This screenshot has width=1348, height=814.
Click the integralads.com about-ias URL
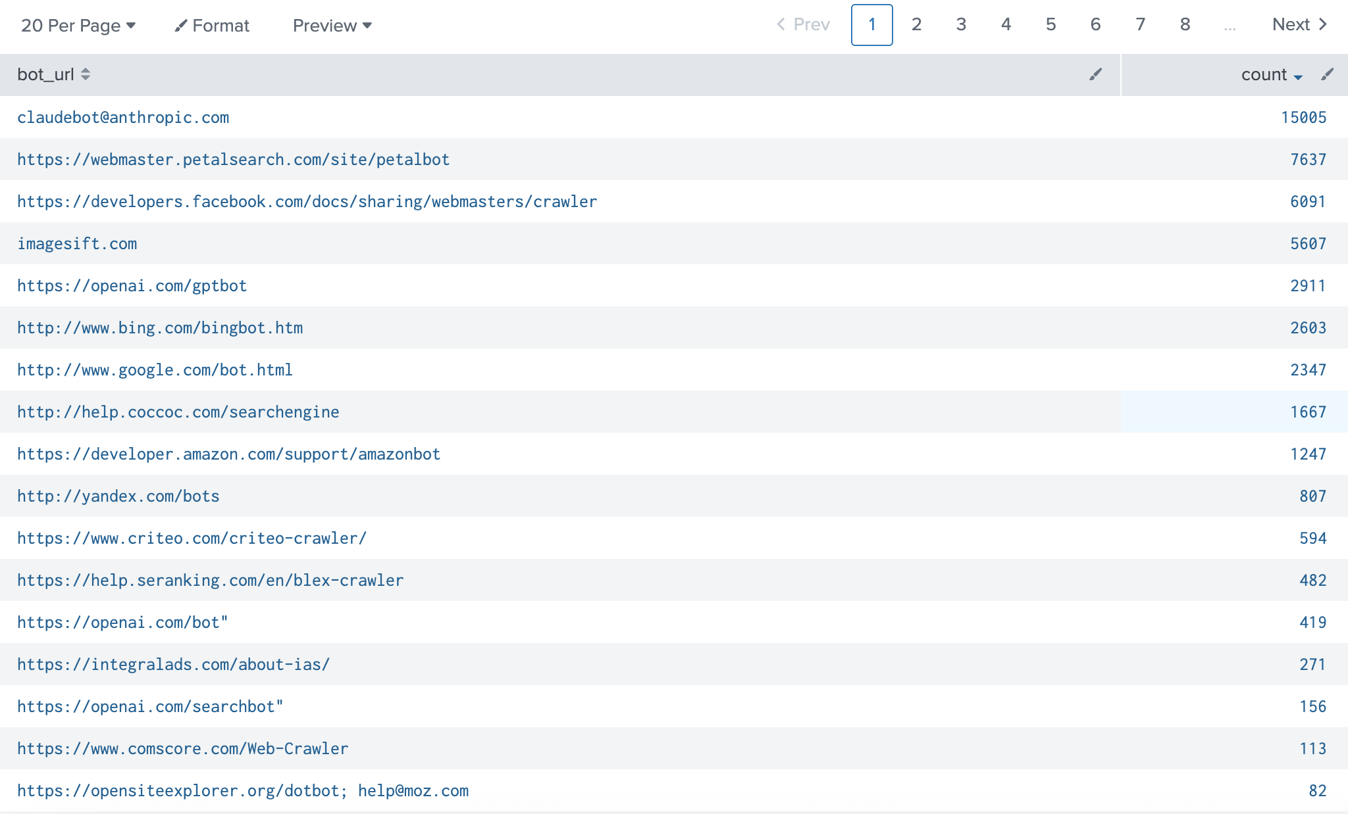(174, 664)
